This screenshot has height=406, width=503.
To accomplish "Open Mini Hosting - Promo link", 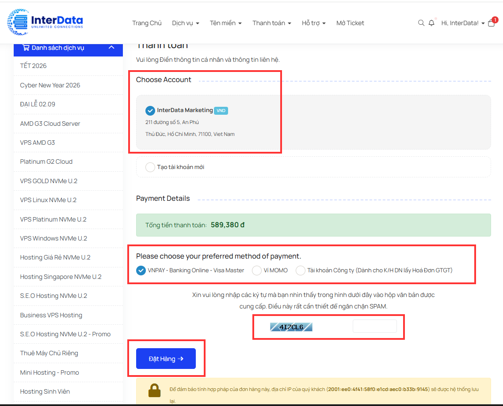I will click(x=50, y=372).
